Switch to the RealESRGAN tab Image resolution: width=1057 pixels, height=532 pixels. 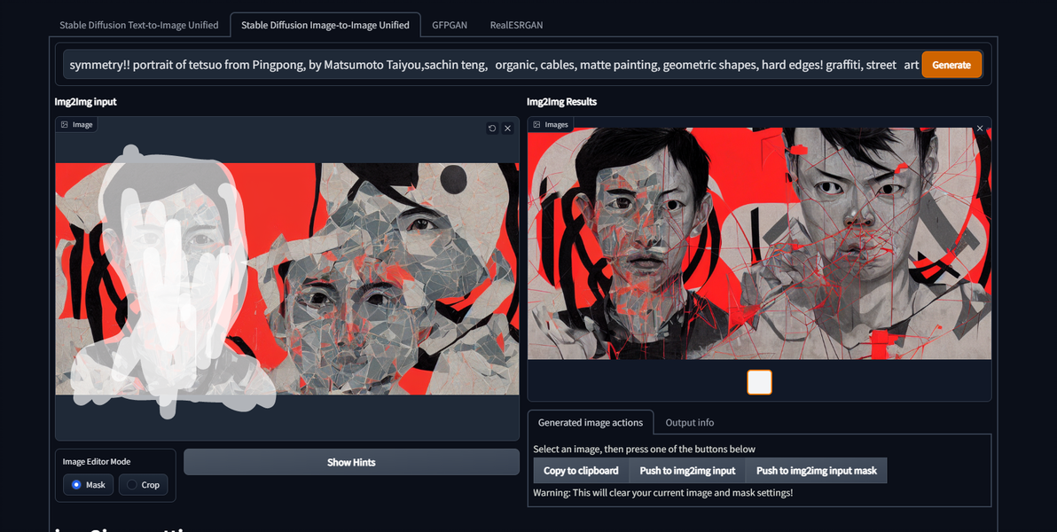pos(516,25)
